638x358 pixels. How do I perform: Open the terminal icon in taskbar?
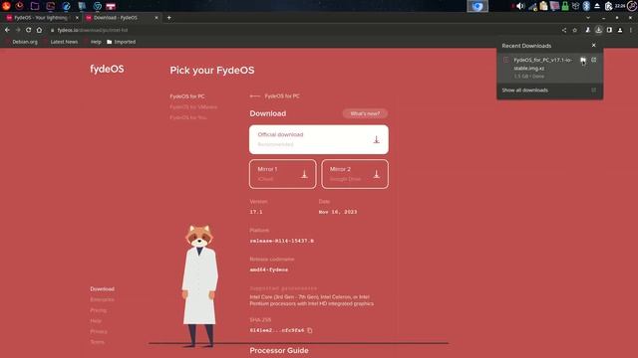click(51, 6)
